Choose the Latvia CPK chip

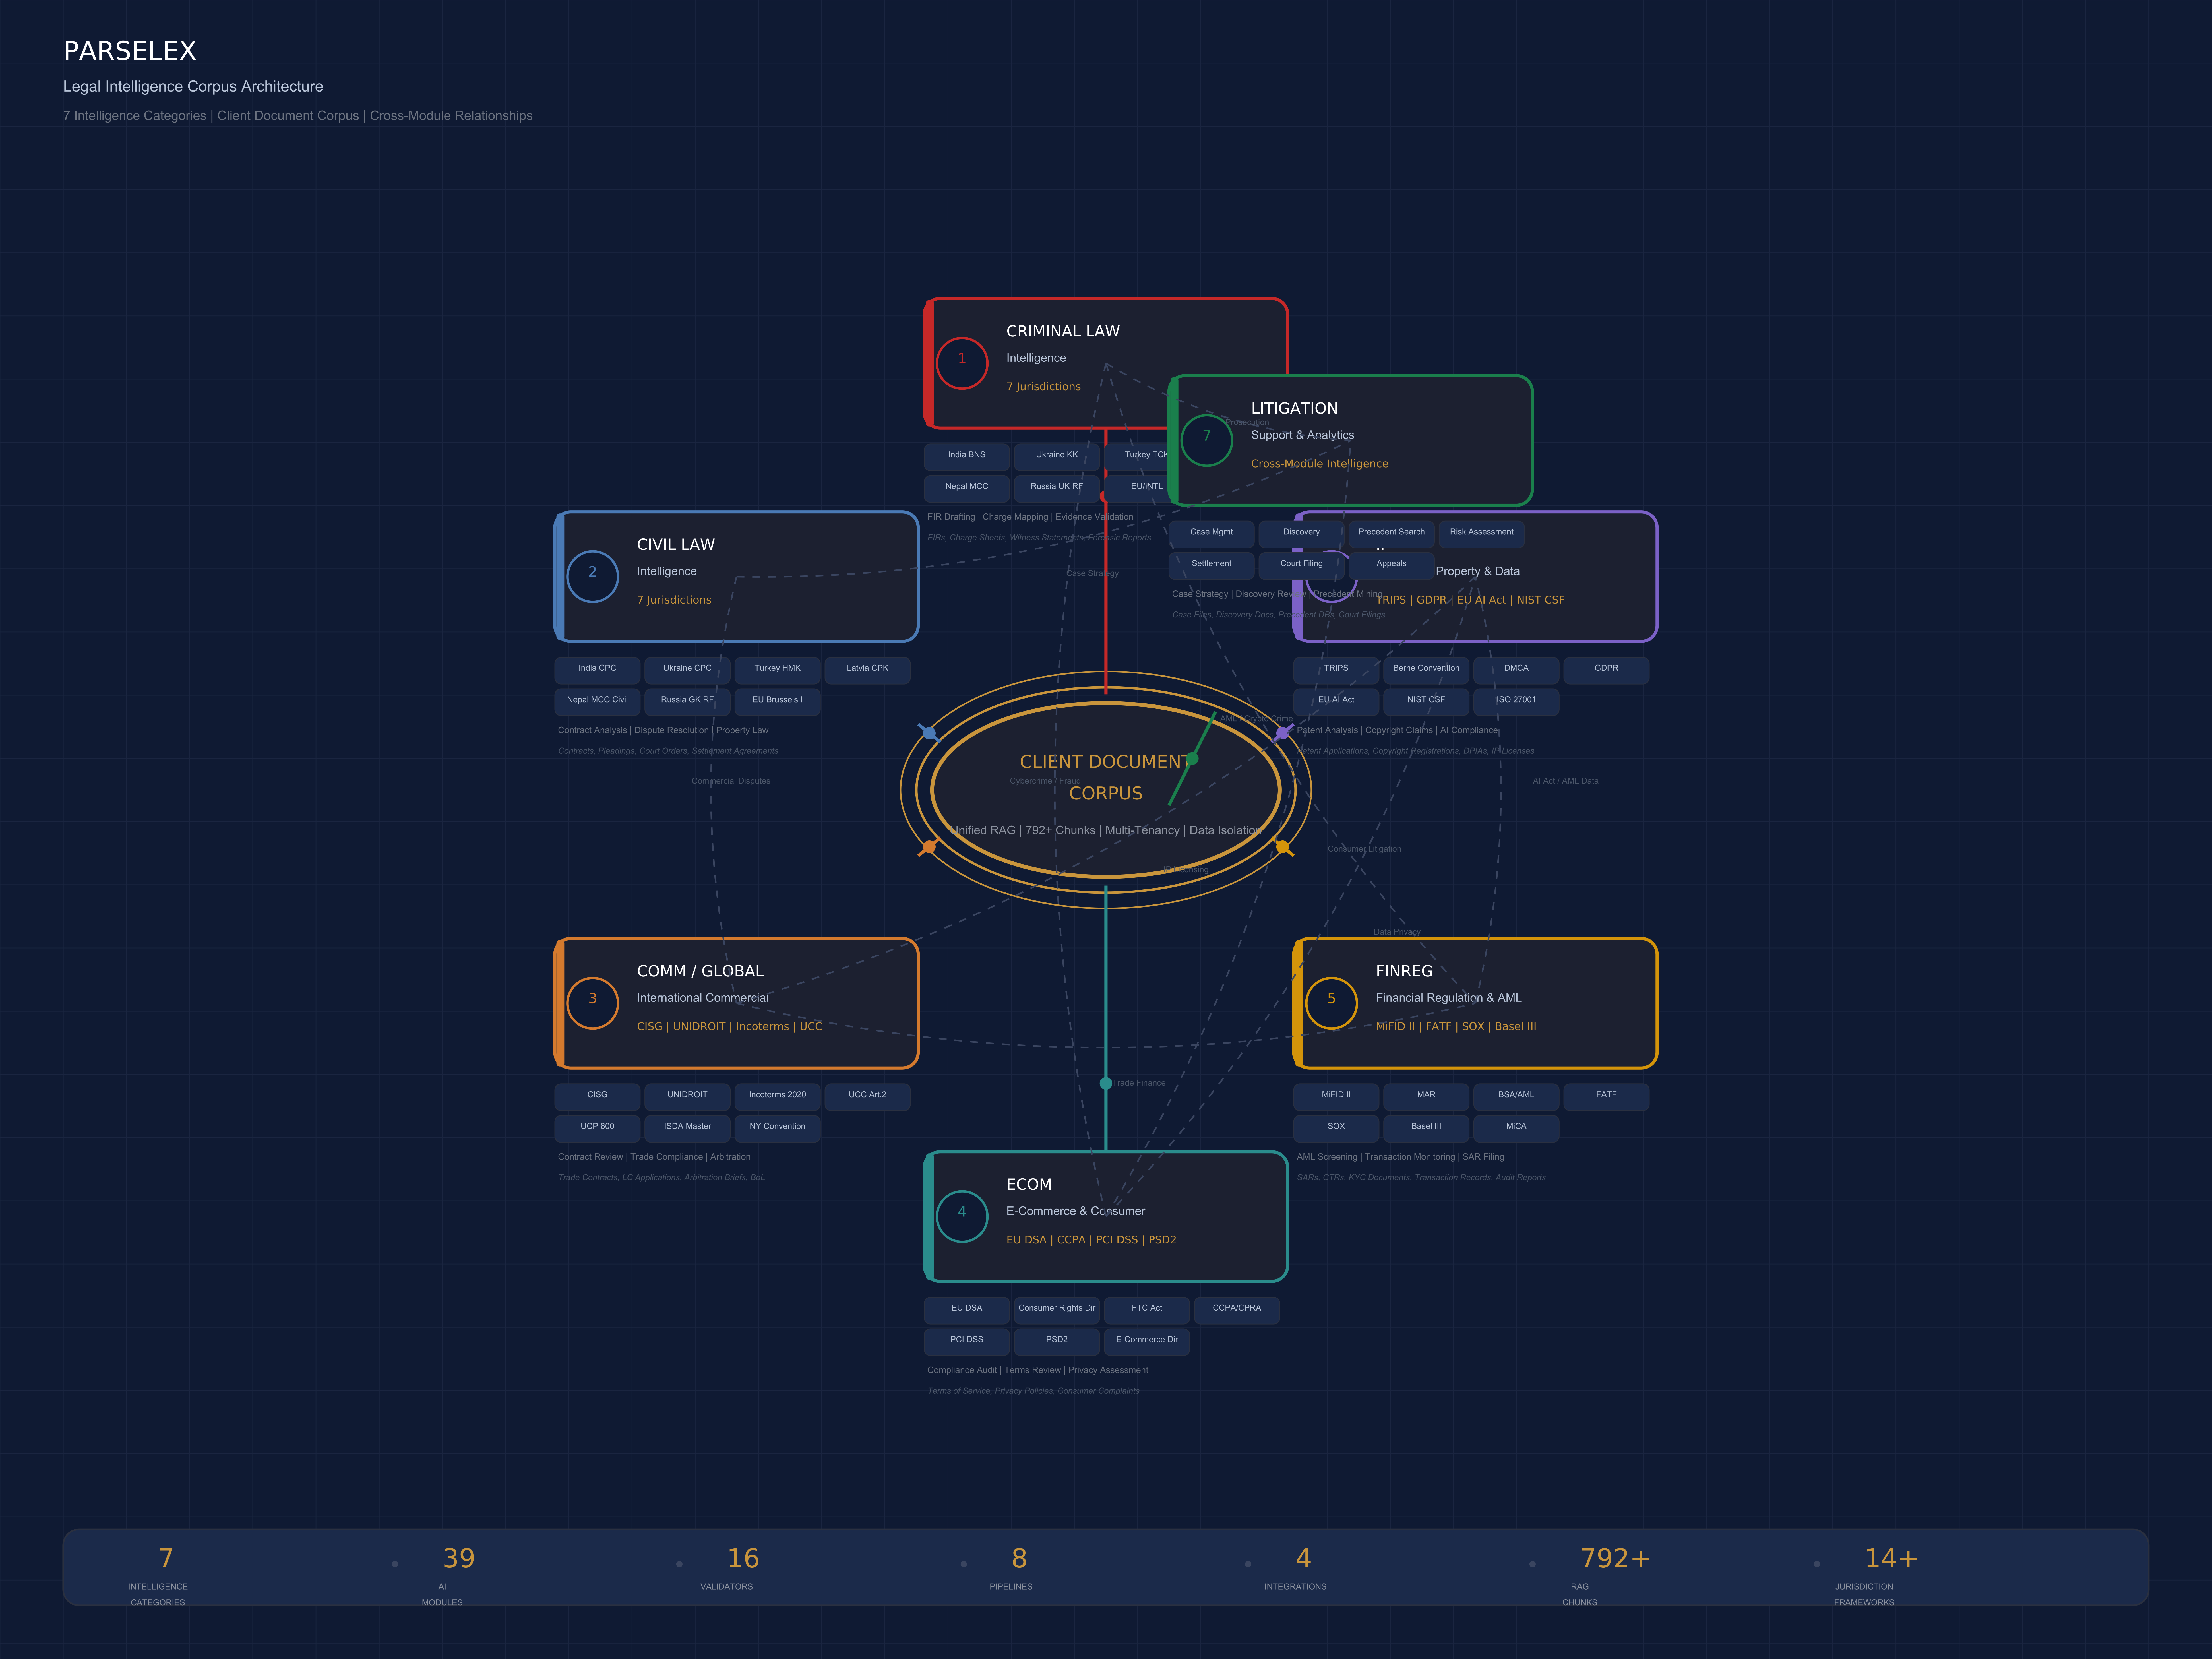[868, 670]
